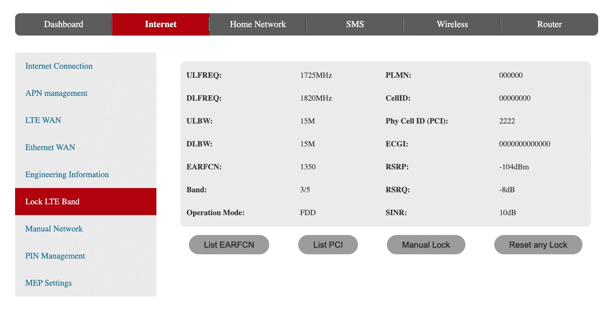
Task: Click the Phy Cell ID (PCI) label
Action: [417, 121]
